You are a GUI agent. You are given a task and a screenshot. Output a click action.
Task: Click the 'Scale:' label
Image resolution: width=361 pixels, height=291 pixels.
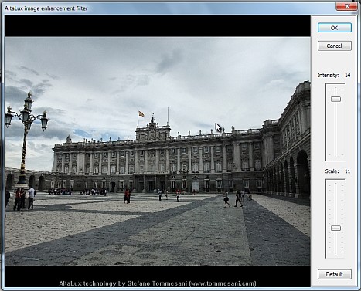332,171
